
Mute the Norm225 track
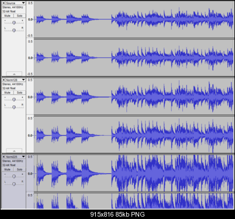coord(8,169)
